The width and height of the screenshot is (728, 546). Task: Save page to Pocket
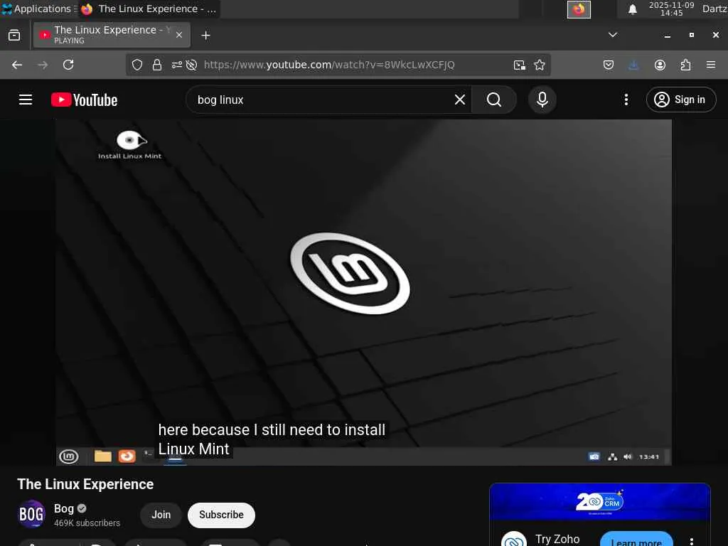pyautogui.click(x=609, y=65)
